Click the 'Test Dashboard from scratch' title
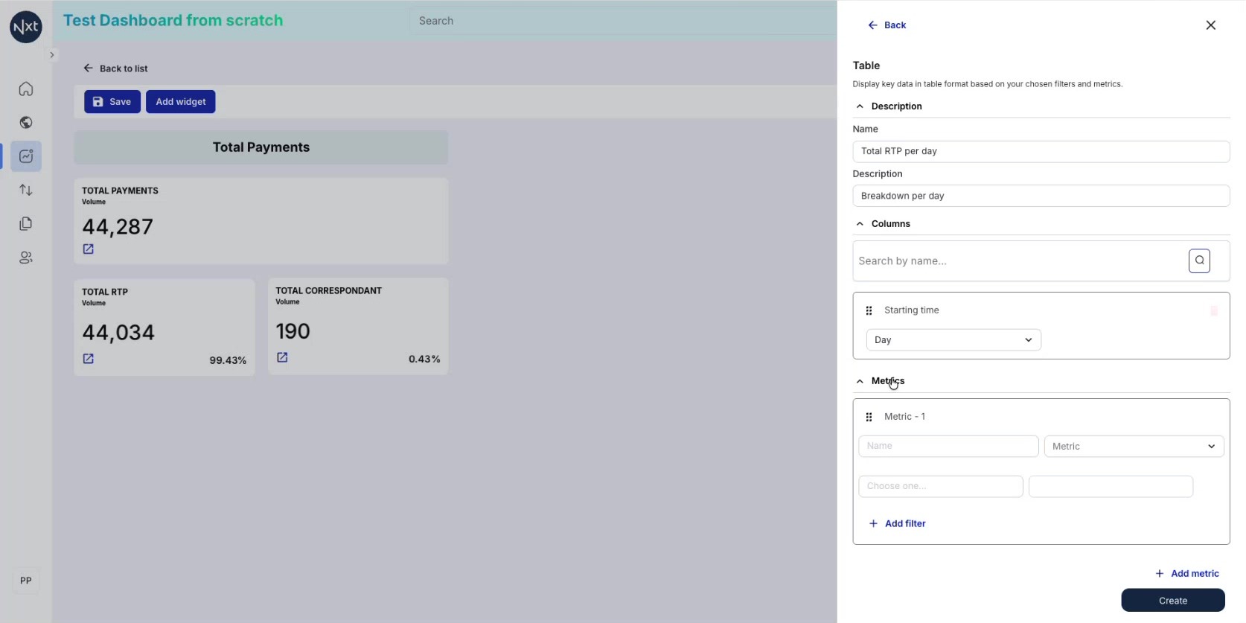Viewport: 1246px width, 623px height. click(173, 21)
